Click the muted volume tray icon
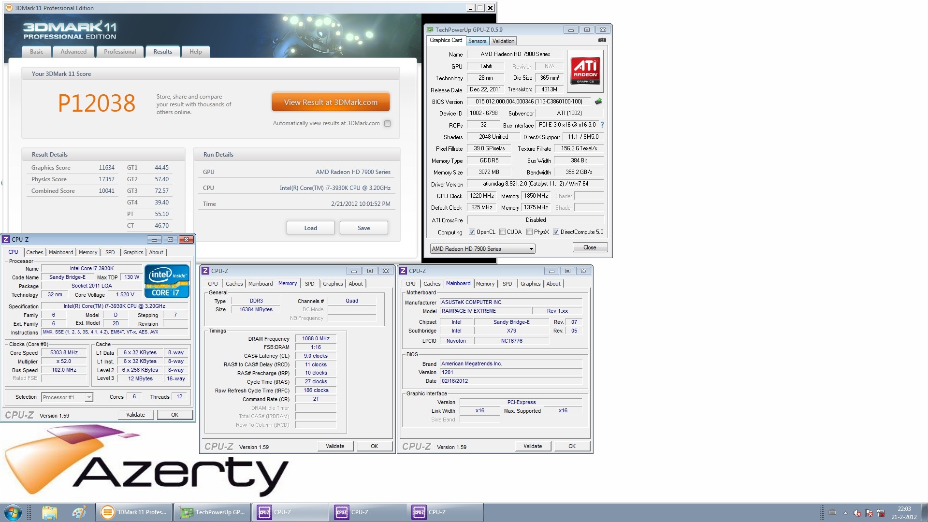The width and height of the screenshot is (928, 522). (x=857, y=513)
